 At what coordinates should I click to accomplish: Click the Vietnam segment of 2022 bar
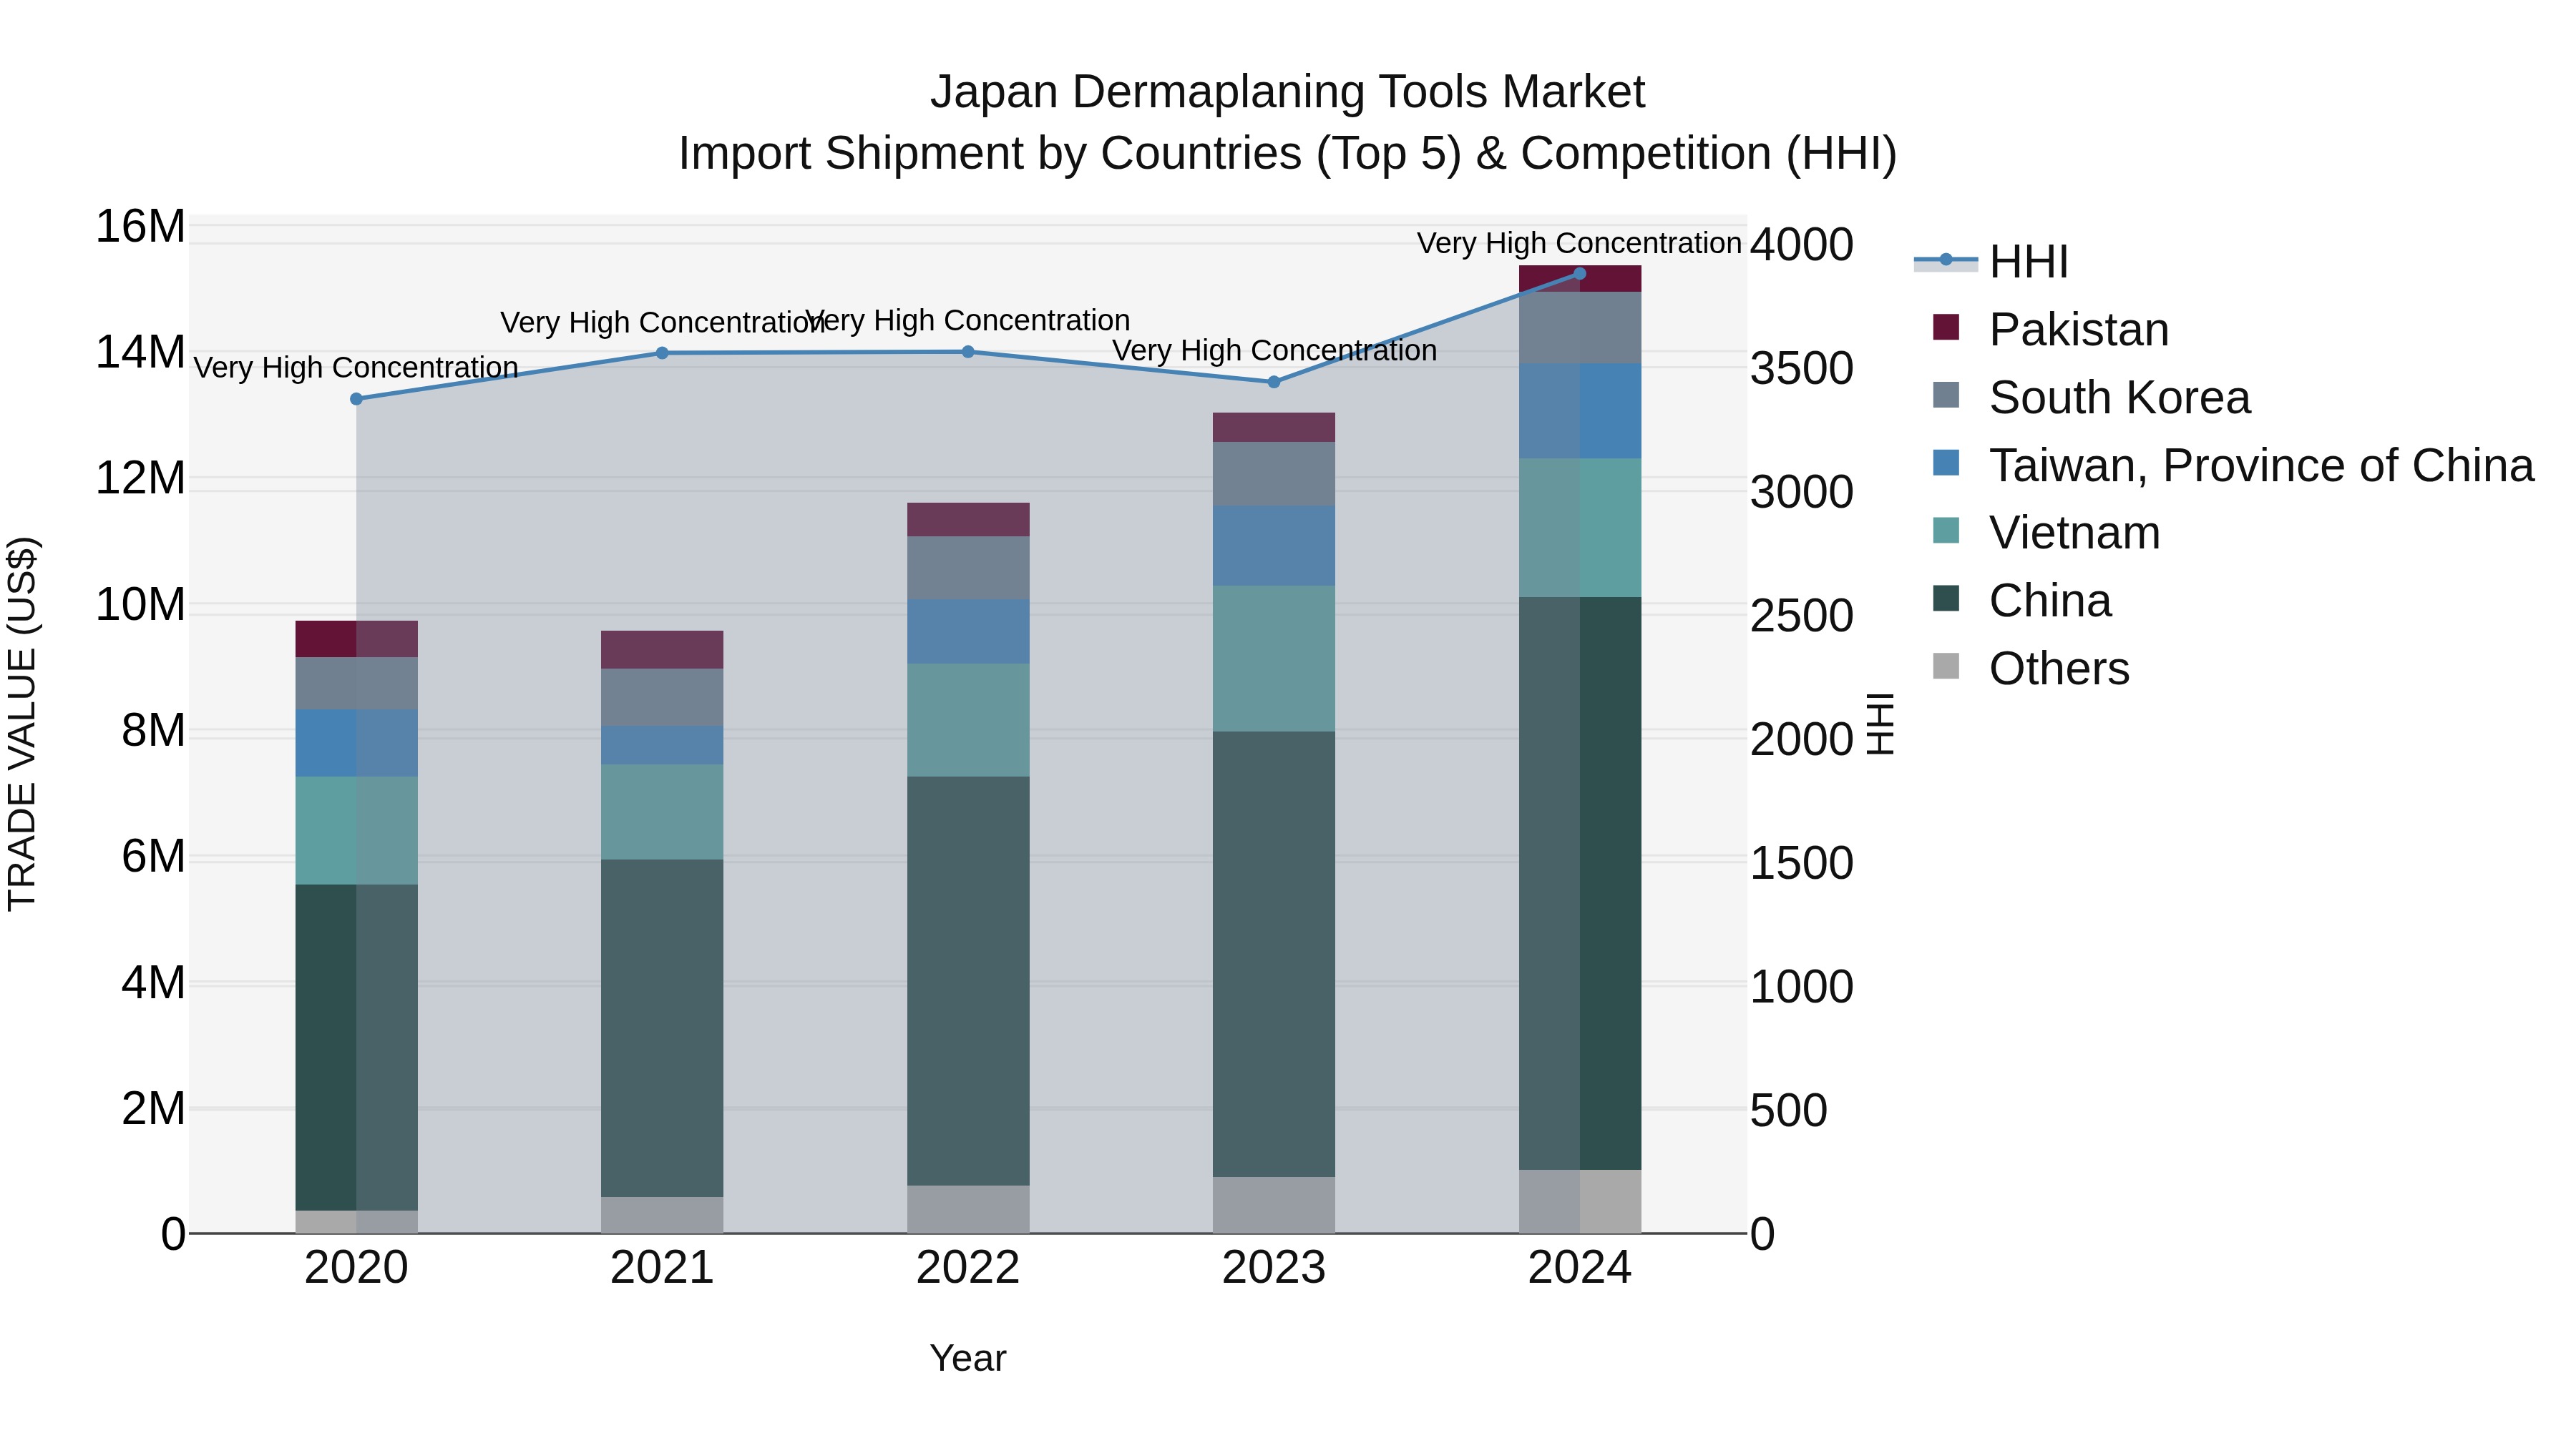coord(968,721)
